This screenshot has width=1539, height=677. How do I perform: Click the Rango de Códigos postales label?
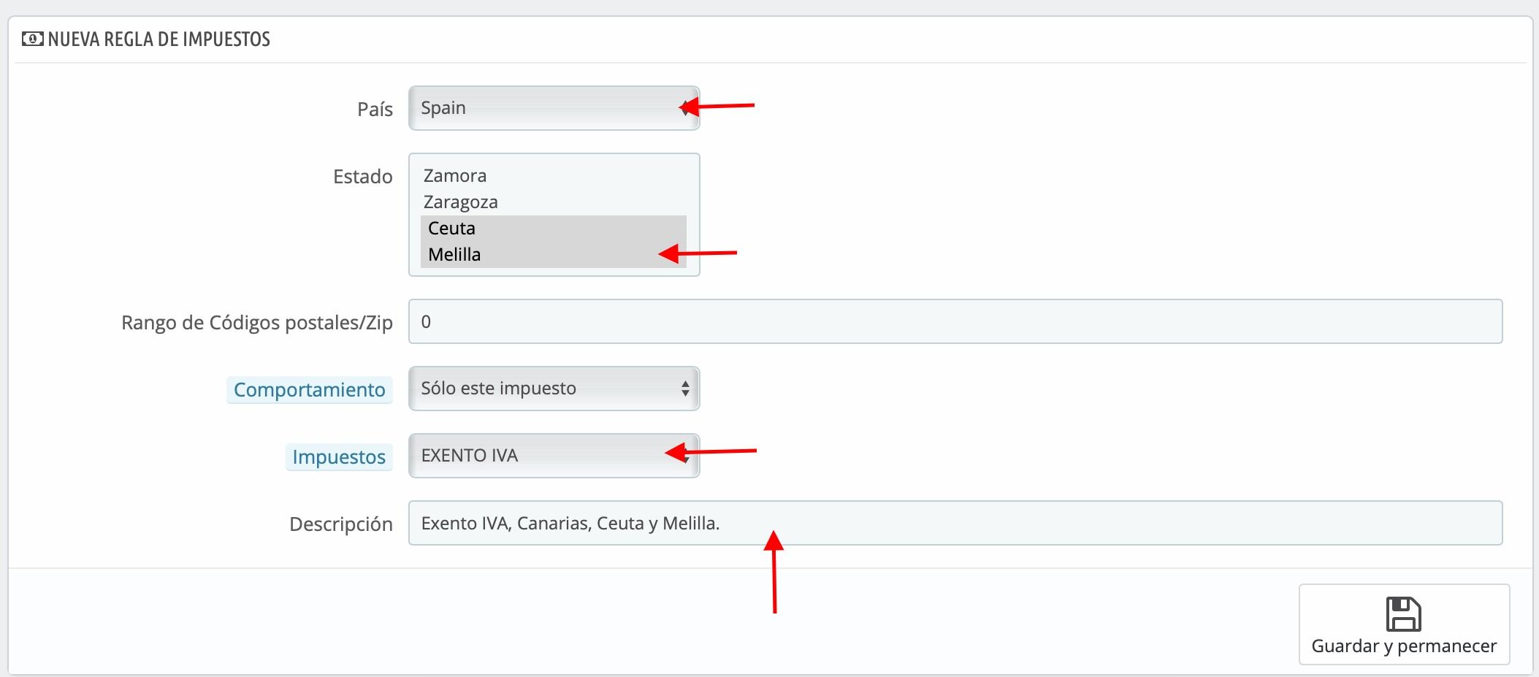(257, 323)
